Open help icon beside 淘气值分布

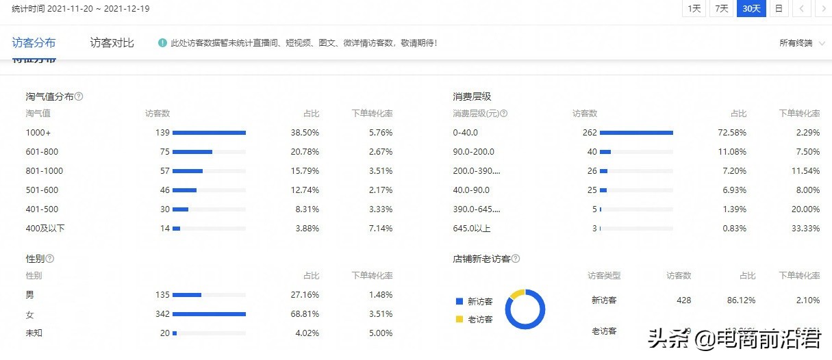[79, 97]
